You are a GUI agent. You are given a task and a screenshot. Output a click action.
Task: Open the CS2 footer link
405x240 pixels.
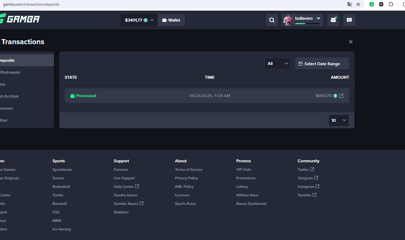click(56, 212)
